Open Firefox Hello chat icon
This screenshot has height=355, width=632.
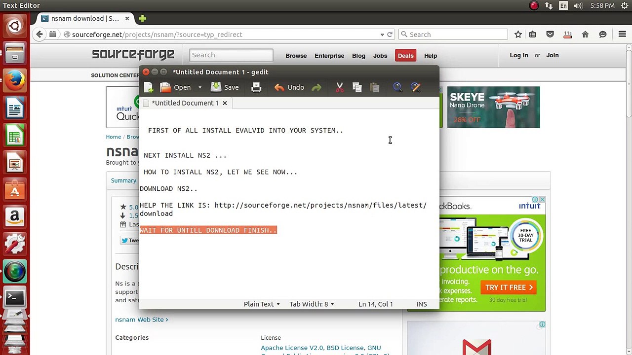pyautogui.click(x=603, y=35)
